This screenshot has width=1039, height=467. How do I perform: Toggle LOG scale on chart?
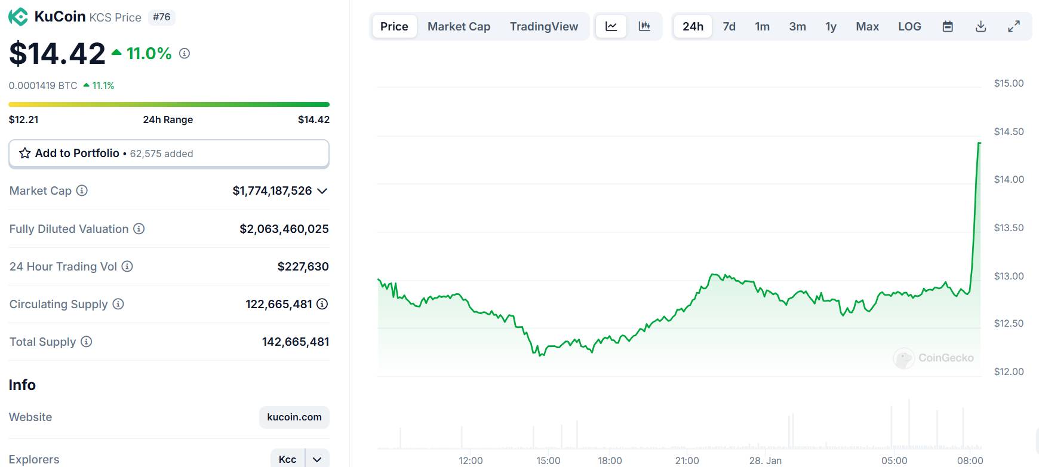coord(909,26)
